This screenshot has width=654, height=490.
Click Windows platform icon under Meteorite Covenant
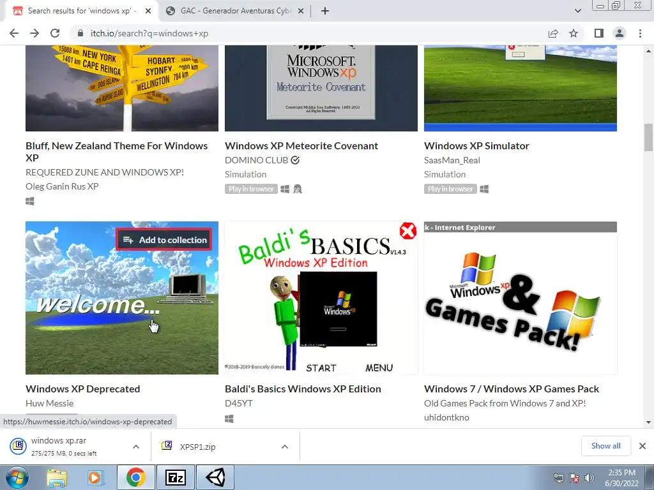(x=285, y=189)
